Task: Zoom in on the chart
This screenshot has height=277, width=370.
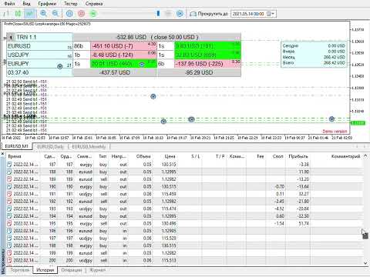Action: [x=43, y=14]
